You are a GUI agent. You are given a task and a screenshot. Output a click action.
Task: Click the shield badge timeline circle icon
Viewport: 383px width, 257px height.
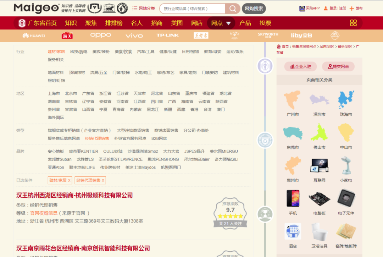point(265,140)
